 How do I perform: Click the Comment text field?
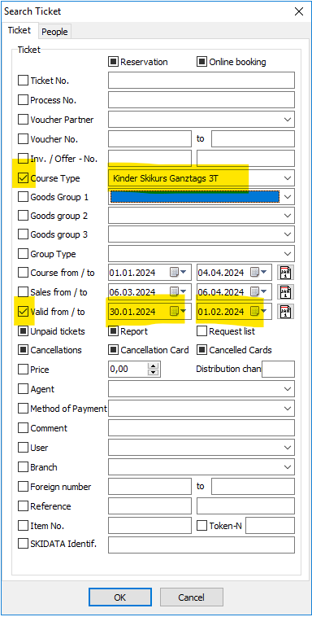pyautogui.click(x=201, y=427)
